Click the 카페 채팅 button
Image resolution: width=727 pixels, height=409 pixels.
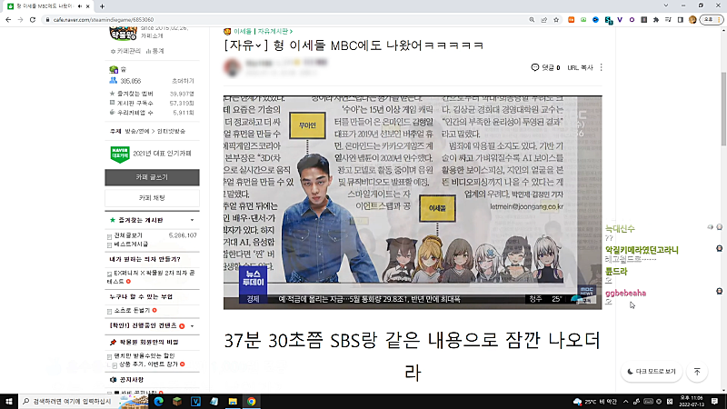pyautogui.click(x=151, y=197)
